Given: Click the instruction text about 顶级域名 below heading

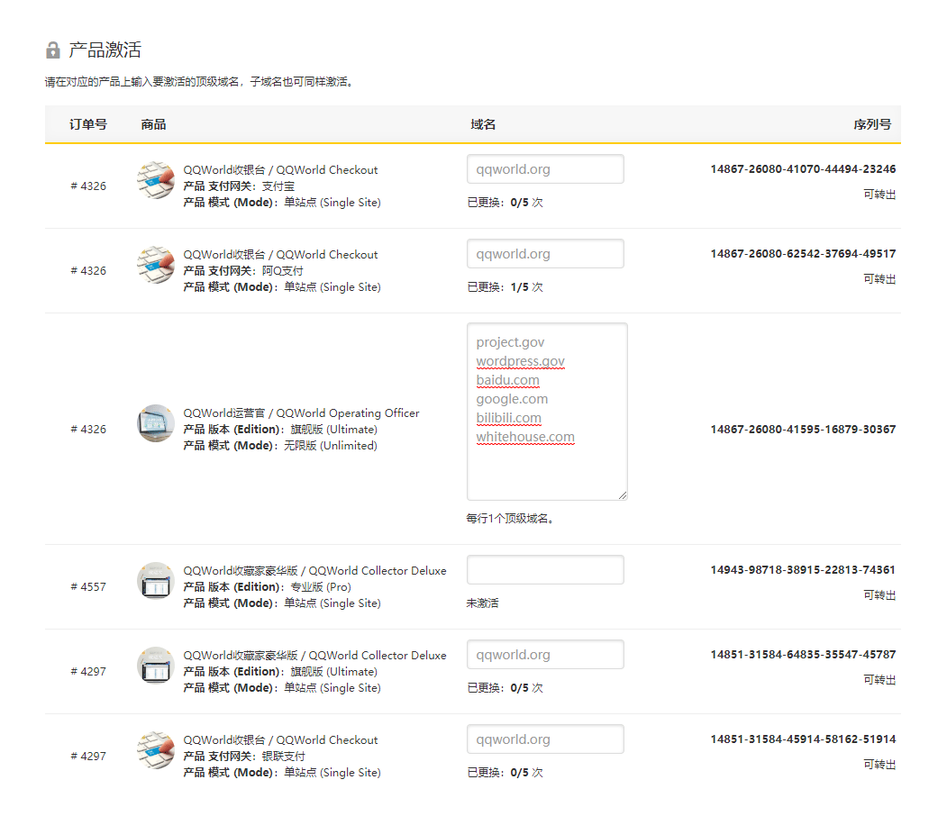Looking at the screenshot, I should pos(200,81).
